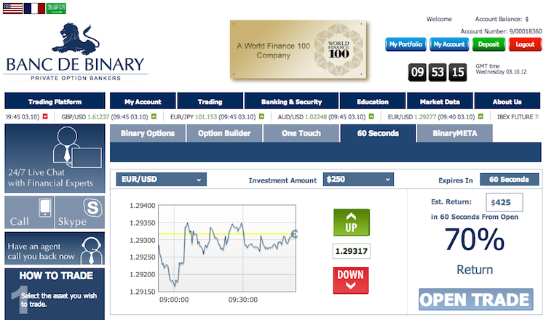The image size is (546, 320).
Task: Click the 1.29317 current rate box
Action: pos(352,251)
